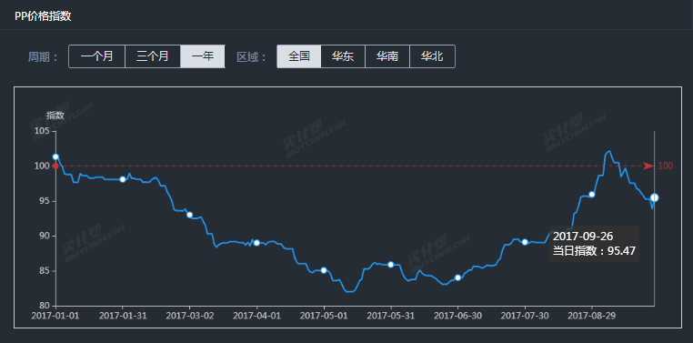693x343 pixels.
Task: Click the red 100 baseline value label
Action: coord(666,166)
